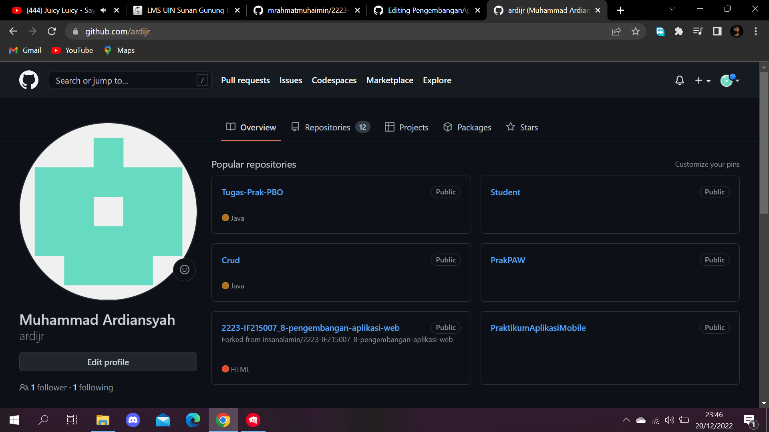The height and width of the screenshot is (432, 769).
Task: Click Customize your pins
Action: [707, 164]
